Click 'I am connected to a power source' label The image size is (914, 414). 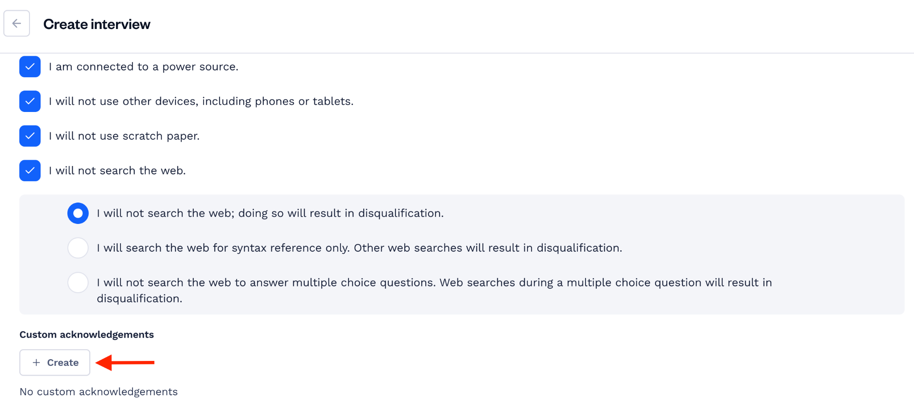click(x=144, y=67)
